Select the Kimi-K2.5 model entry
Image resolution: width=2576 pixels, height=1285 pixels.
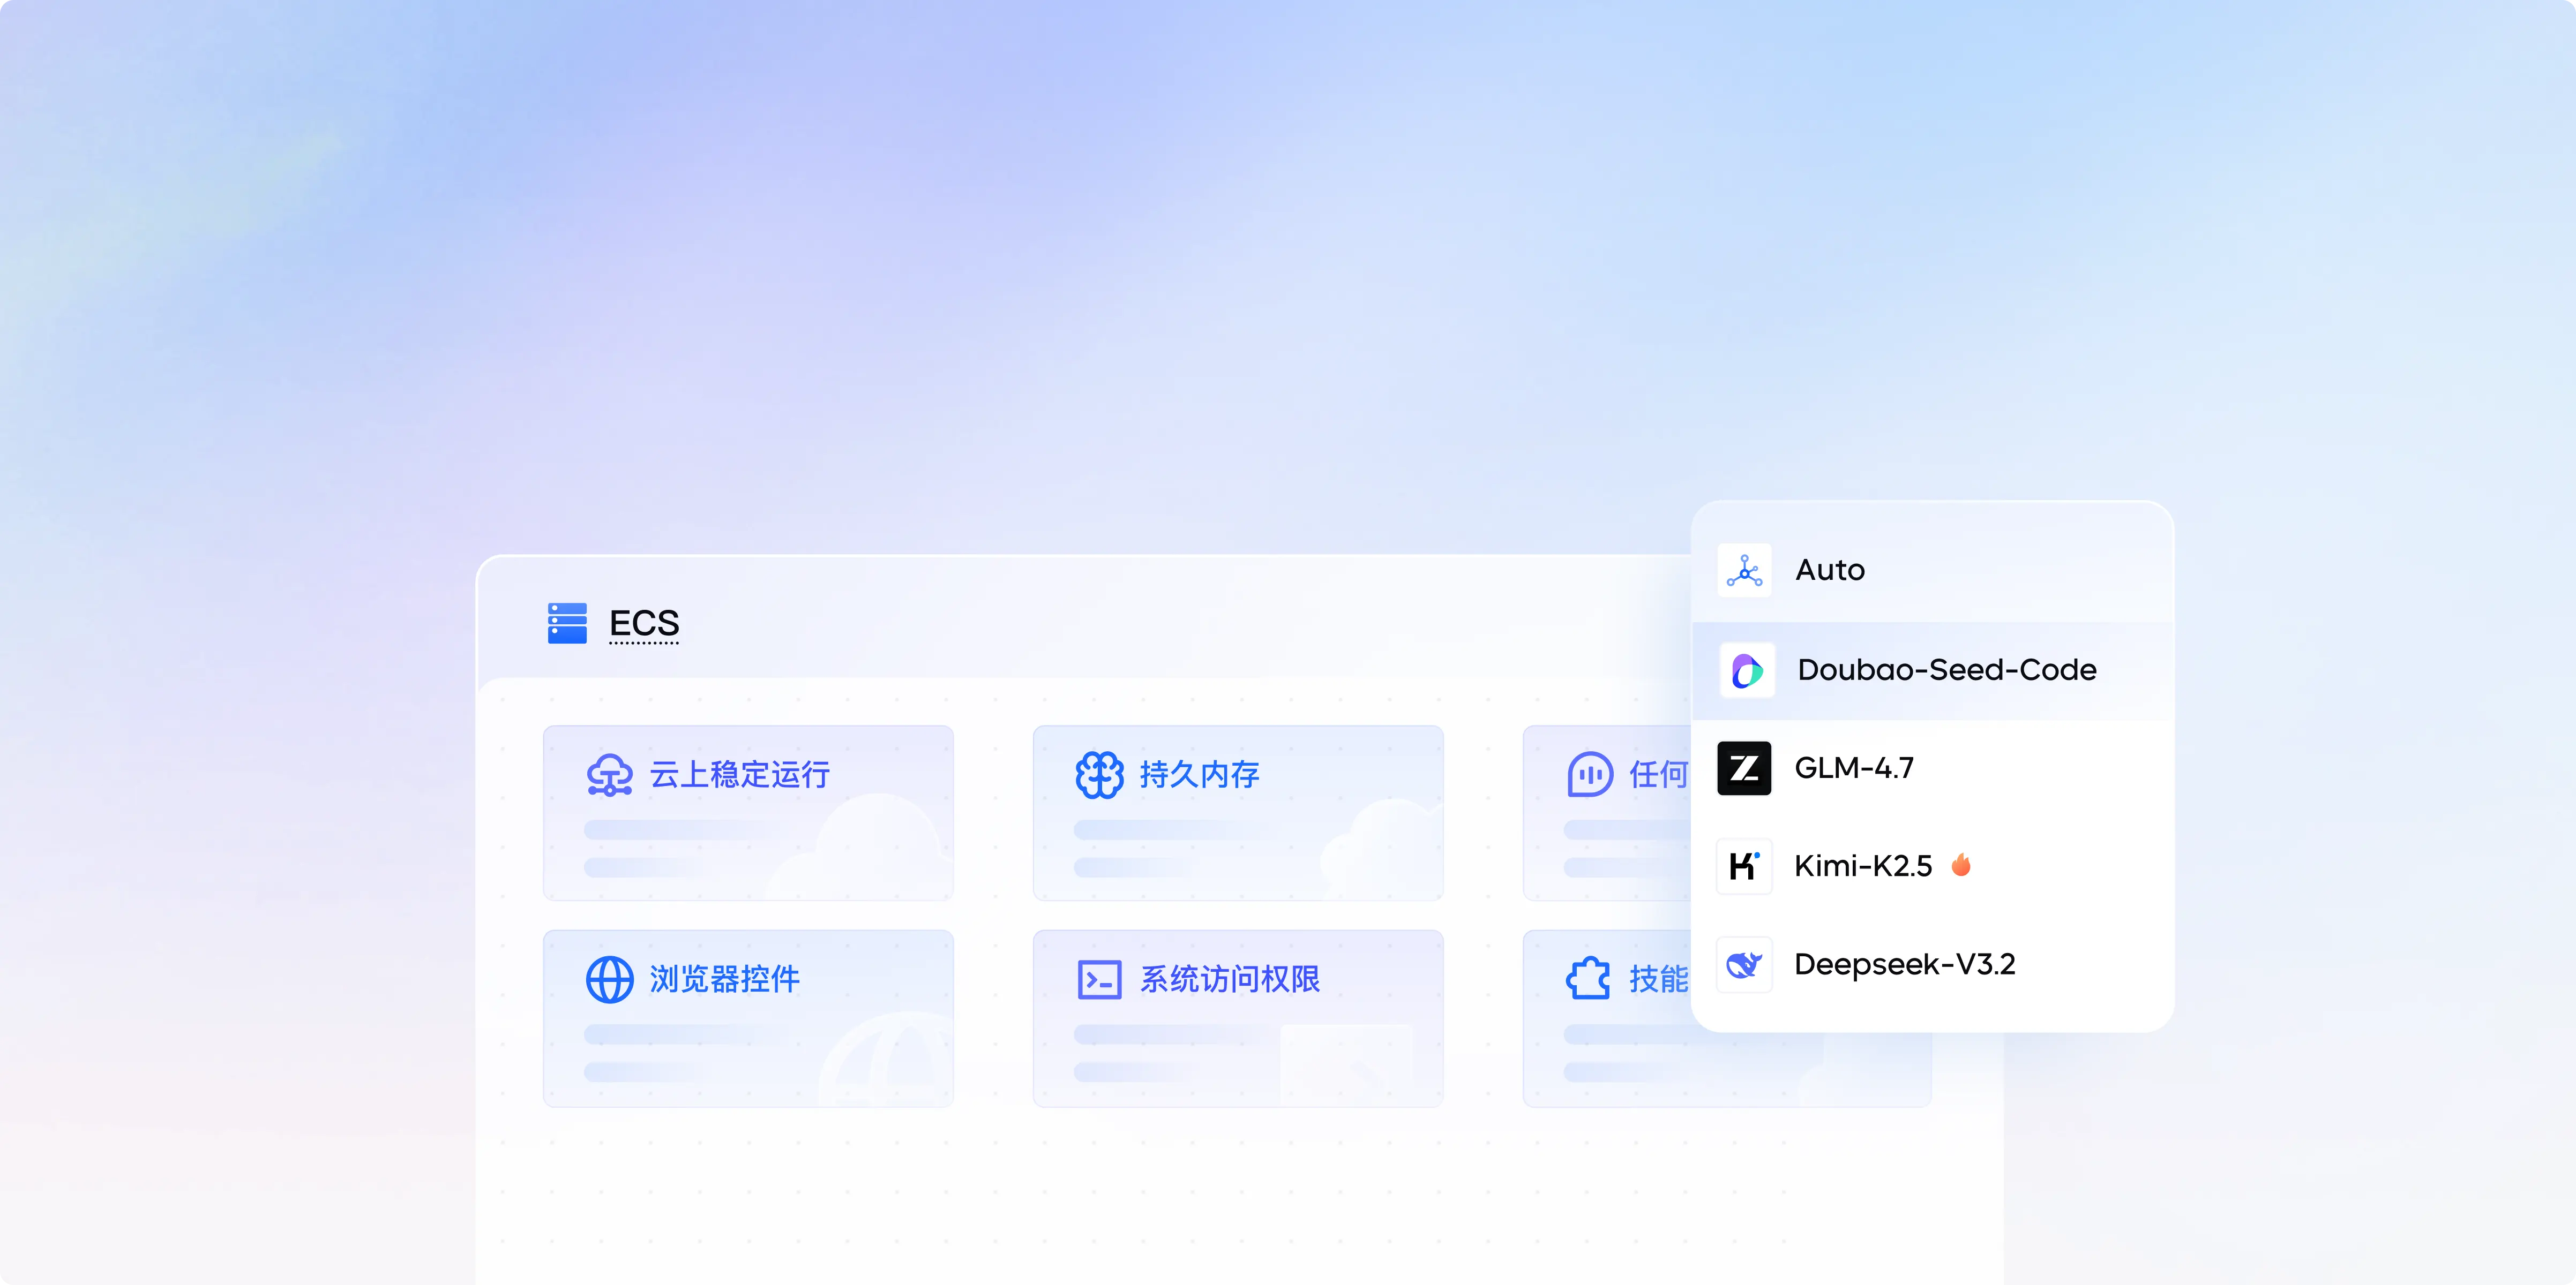coord(1862,865)
